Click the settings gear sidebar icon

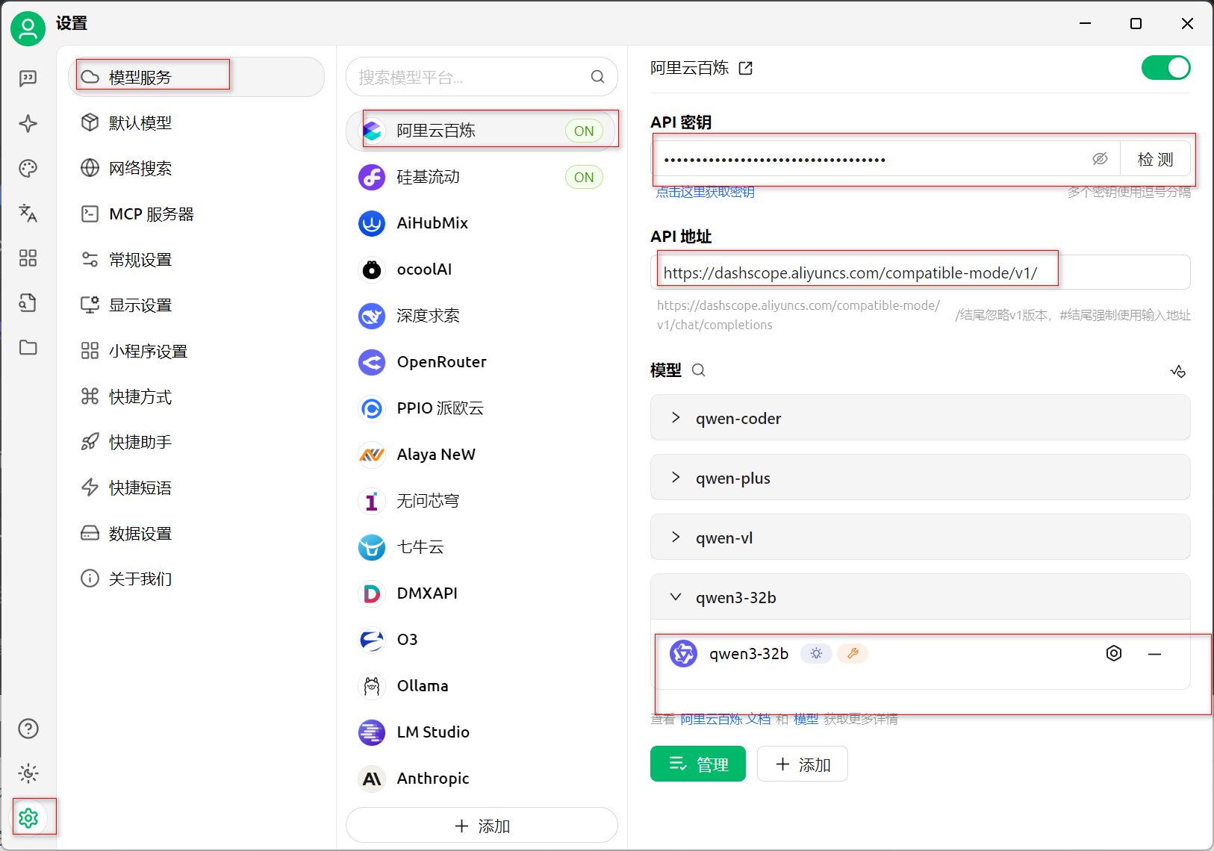coord(28,818)
